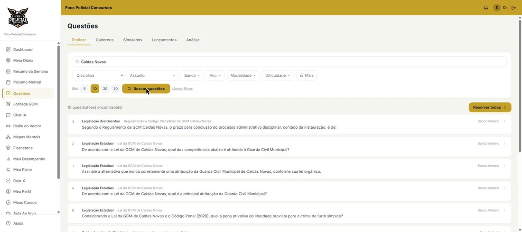522x232 pixels.
Task: Switch to the Análise tab
Action: pos(193,40)
